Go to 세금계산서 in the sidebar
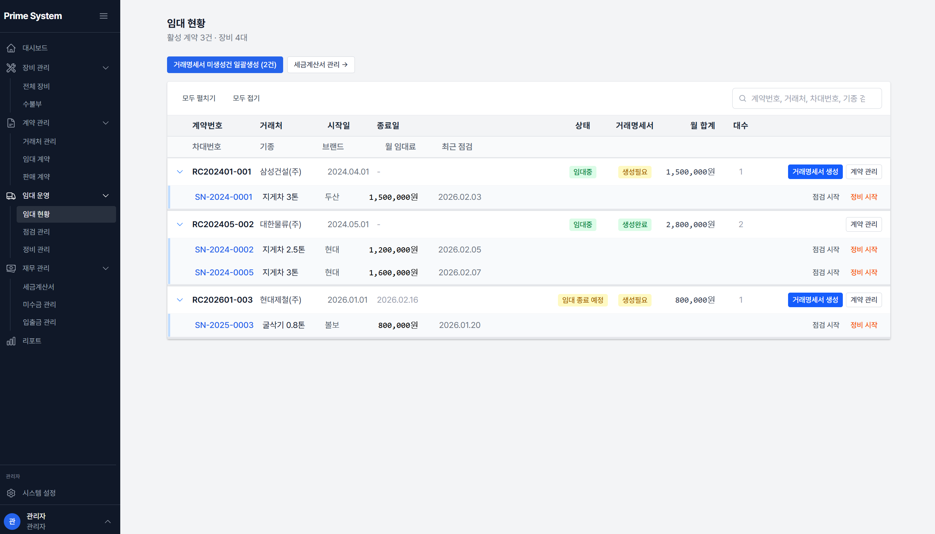This screenshot has height=534, width=935. click(38, 287)
